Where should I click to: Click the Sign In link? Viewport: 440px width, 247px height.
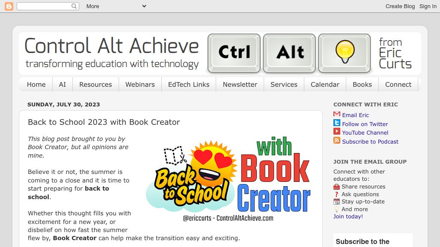[x=428, y=6]
